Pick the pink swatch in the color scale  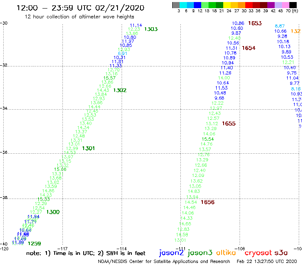coord(285,5)
